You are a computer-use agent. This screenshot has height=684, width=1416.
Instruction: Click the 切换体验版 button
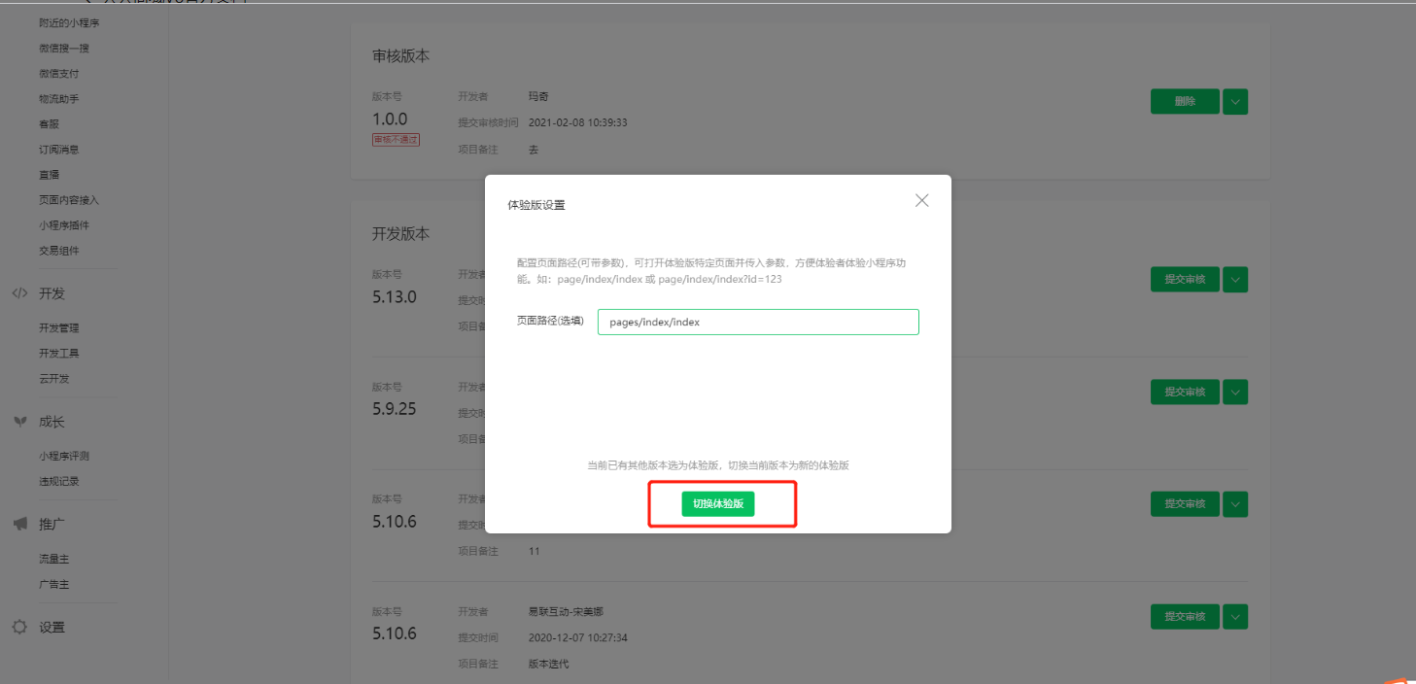[718, 504]
